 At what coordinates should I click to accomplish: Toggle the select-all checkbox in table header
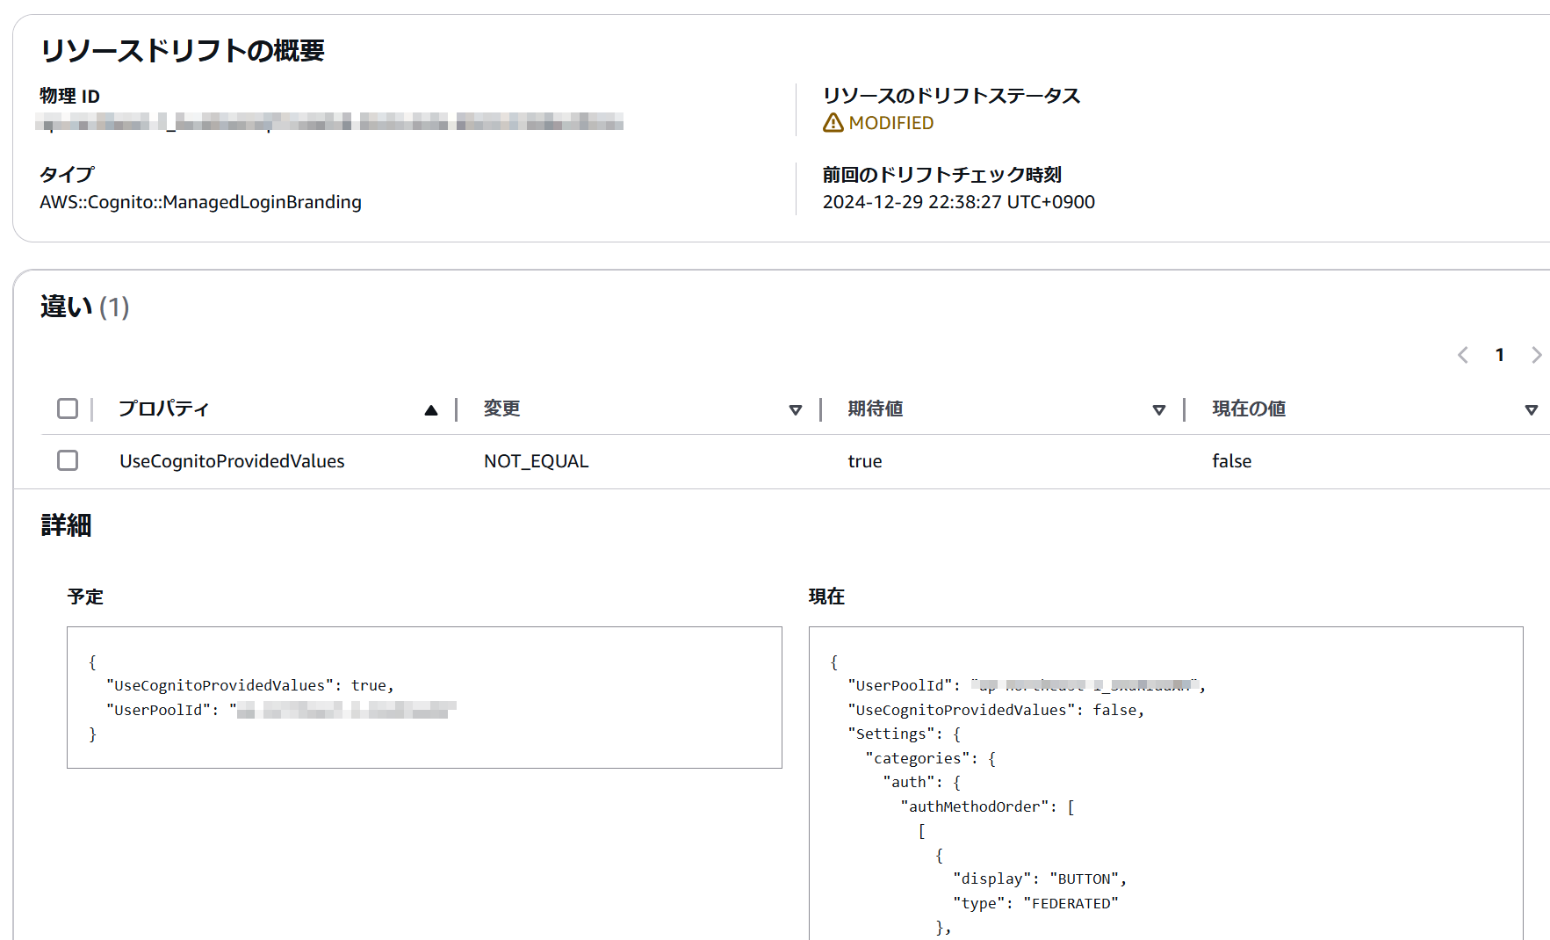pos(68,409)
